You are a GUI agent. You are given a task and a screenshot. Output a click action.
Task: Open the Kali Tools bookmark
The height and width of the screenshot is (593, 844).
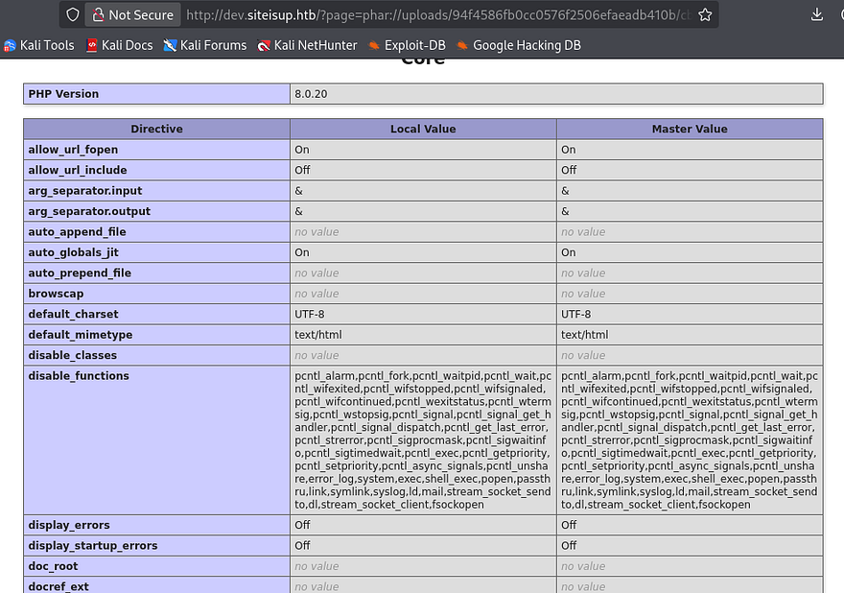(38, 45)
